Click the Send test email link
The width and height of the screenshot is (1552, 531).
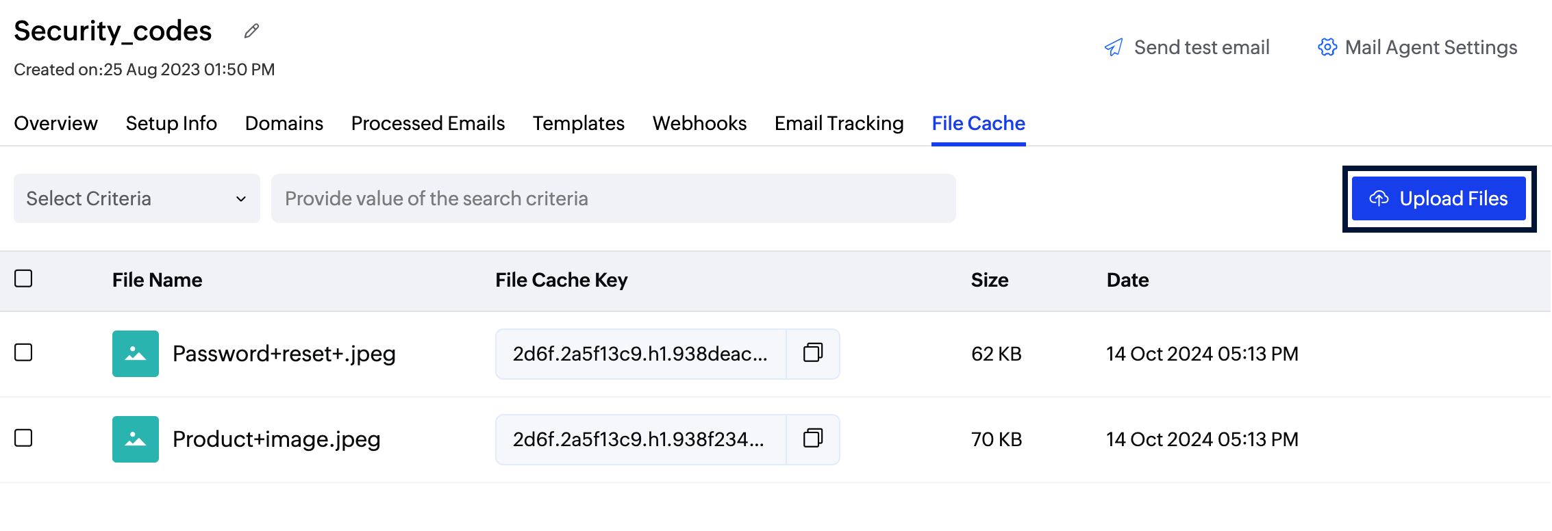tap(1201, 47)
